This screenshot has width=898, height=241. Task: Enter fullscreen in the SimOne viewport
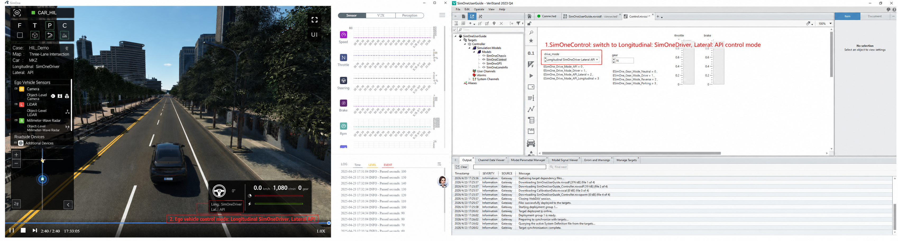tap(314, 20)
